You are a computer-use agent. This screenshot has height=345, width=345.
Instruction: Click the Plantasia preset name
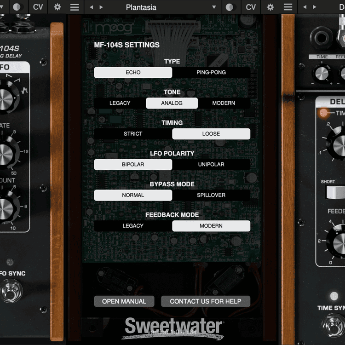(x=141, y=7)
